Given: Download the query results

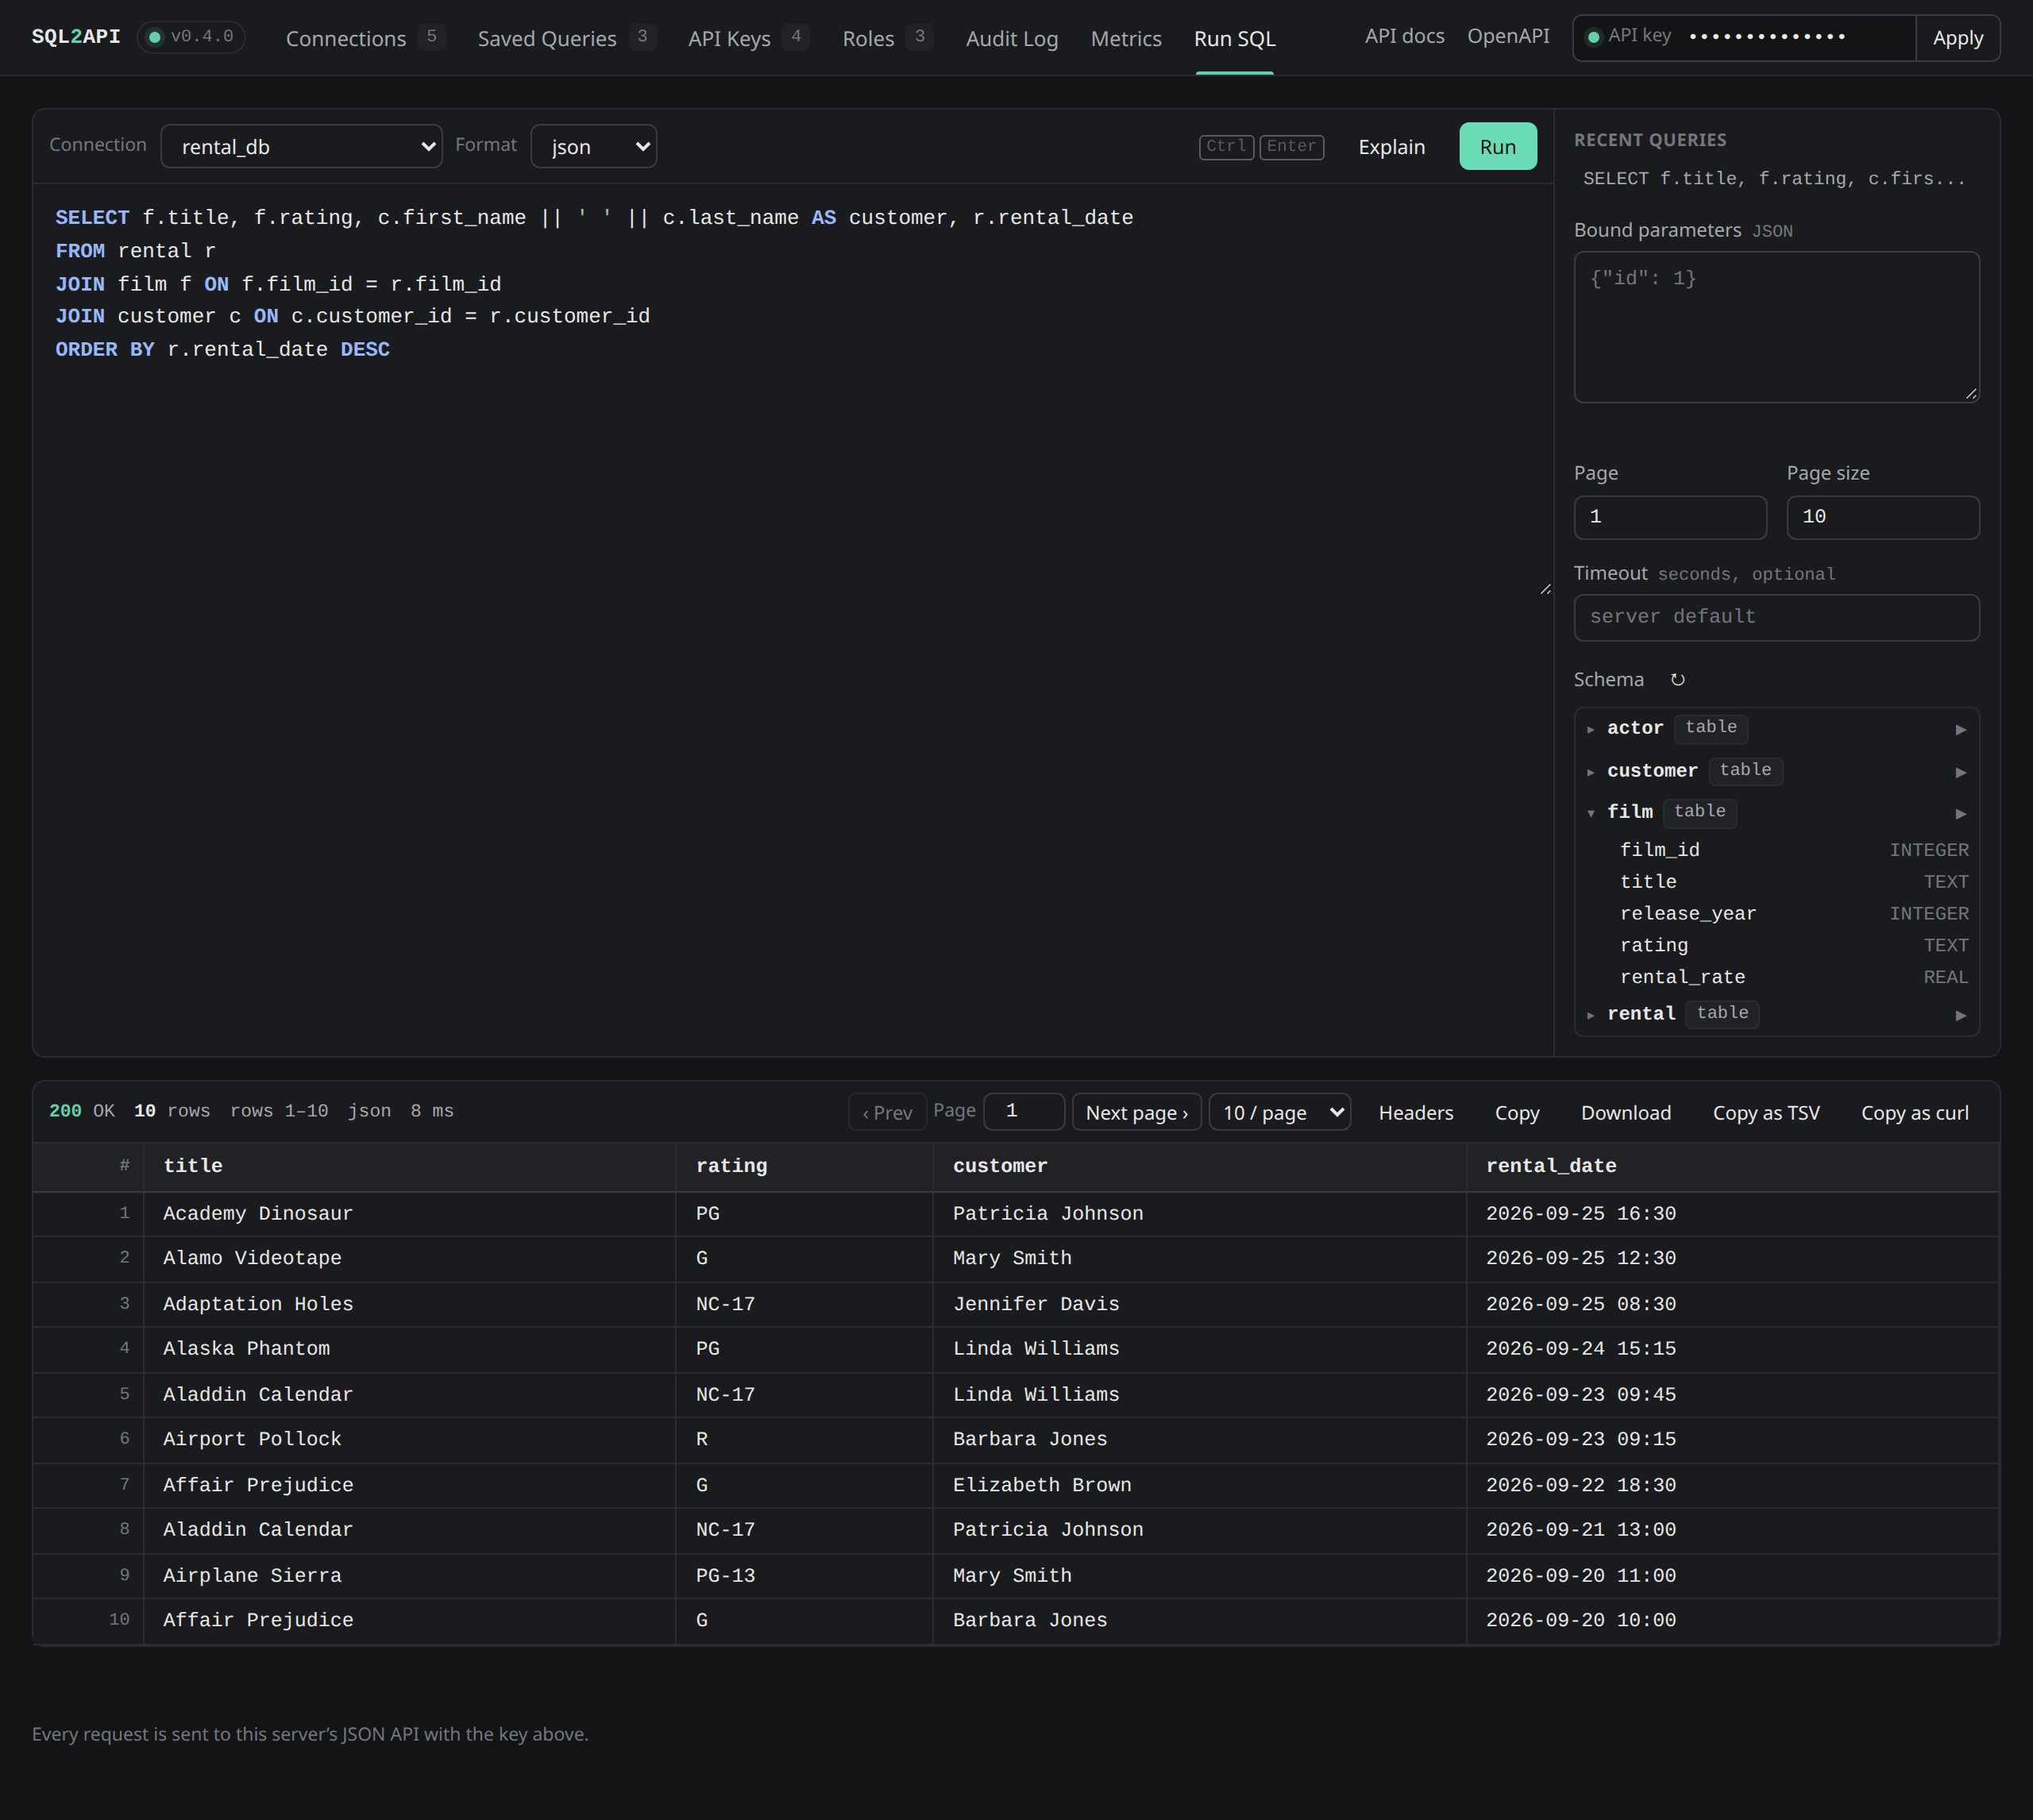Looking at the screenshot, I should click(1625, 1112).
